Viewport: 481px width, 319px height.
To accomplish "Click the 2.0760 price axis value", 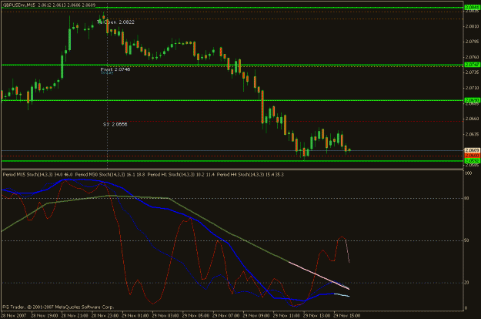I will [x=472, y=57].
